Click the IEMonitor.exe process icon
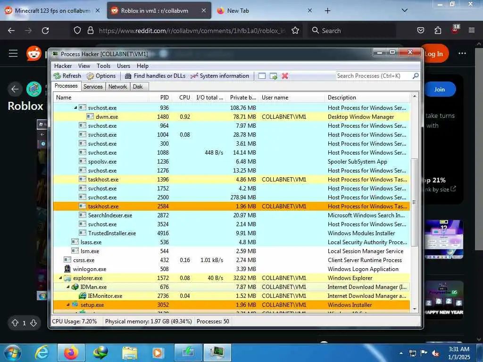 82,296
